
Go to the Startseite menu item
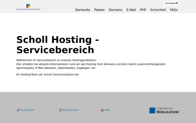(83, 10)
